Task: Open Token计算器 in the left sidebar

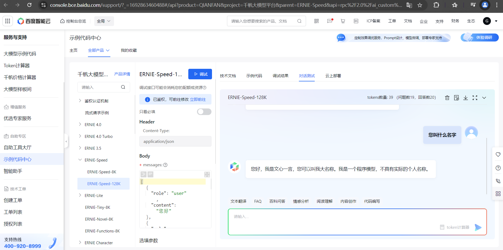Action: point(17,65)
